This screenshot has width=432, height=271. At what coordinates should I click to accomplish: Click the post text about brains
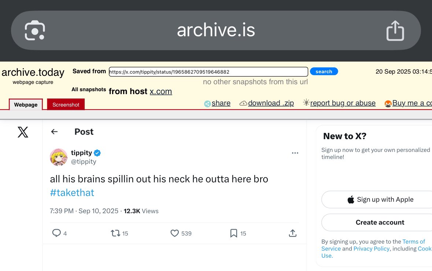[x=159, y=179]
